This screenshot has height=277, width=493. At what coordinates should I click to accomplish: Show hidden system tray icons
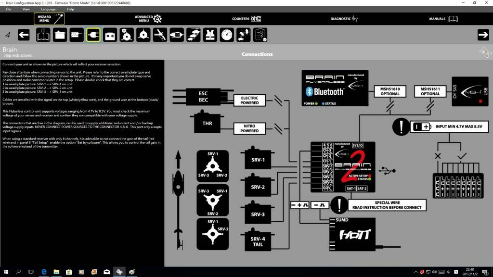pyautogui.click(x=415, y=272)
